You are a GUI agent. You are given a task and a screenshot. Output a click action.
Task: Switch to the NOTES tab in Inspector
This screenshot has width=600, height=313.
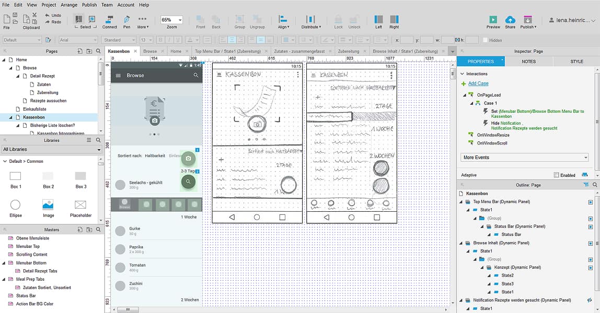tap(529, 61)
